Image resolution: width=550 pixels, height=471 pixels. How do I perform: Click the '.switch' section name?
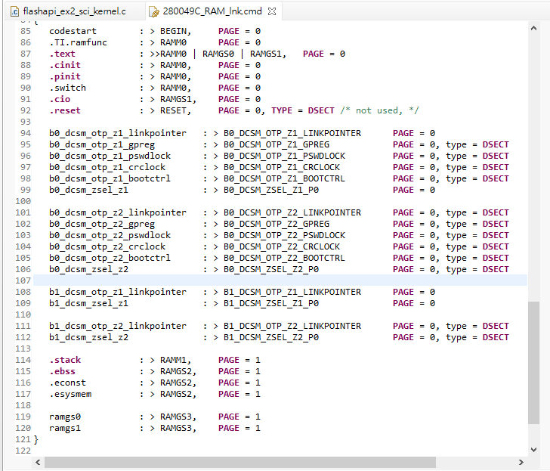(x=68, y=88)
